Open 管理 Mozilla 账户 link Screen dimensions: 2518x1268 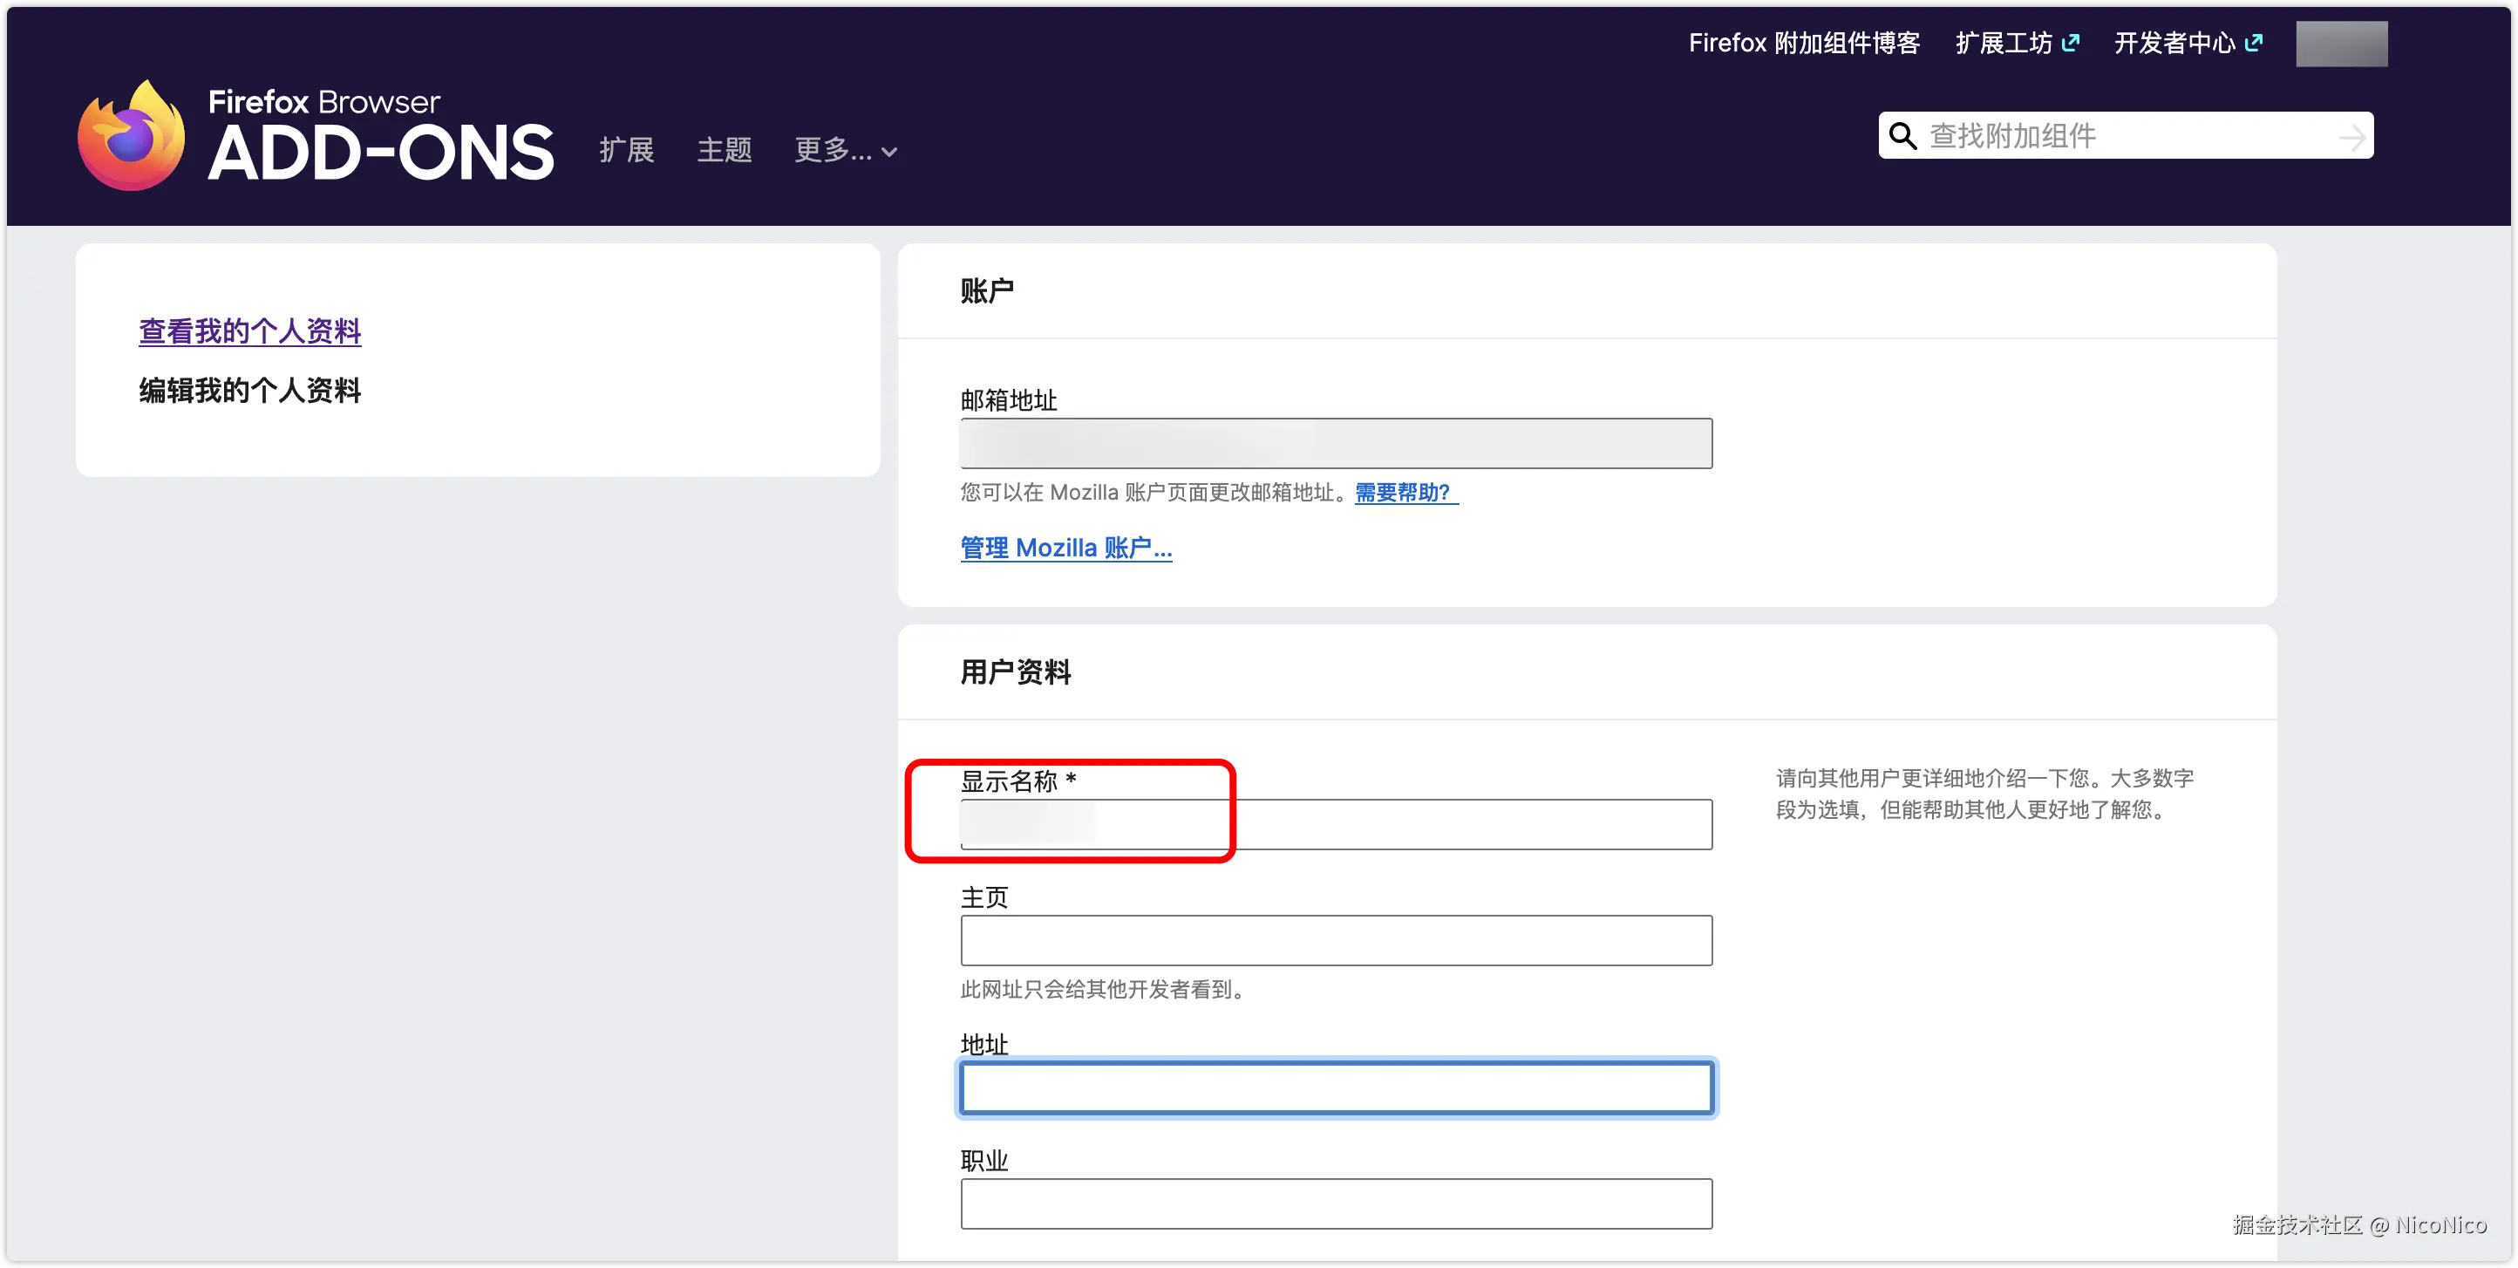[1065, 548]
